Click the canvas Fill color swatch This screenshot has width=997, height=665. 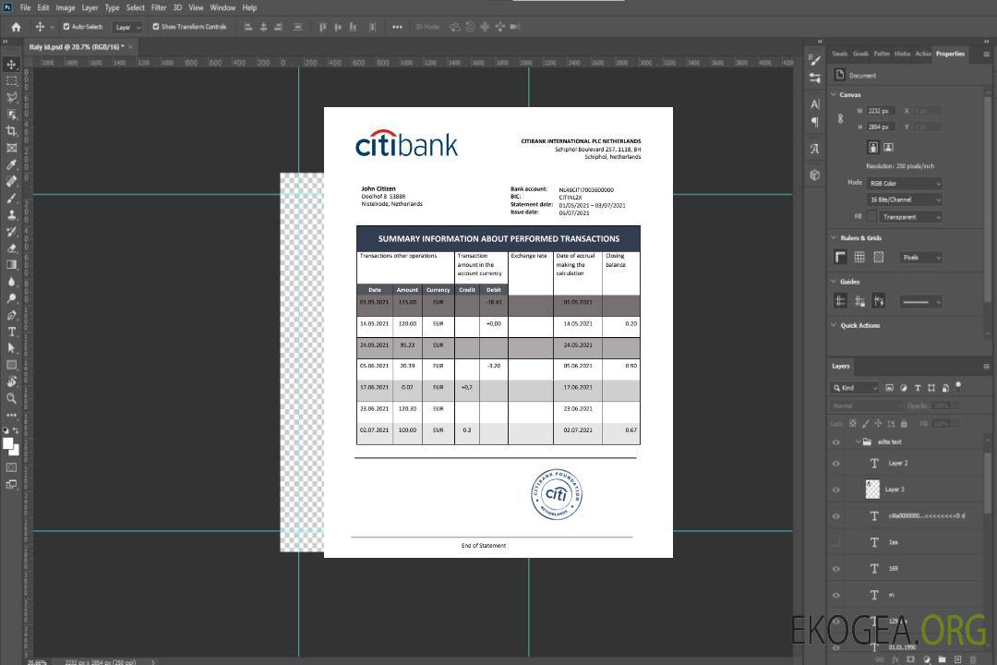click(x=871, y=217)
